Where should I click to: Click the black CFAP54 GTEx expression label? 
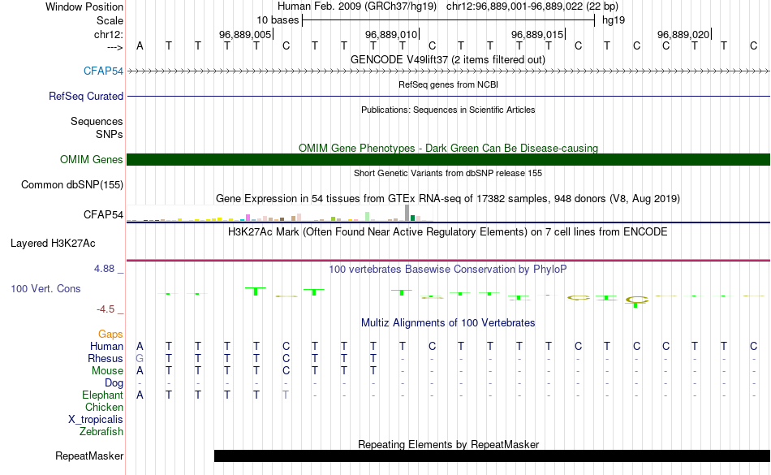pyautogui.click(x=103, y=214)
